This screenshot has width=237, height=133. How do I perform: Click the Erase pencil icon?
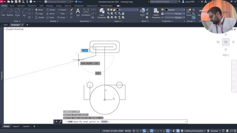coord(71,10)
